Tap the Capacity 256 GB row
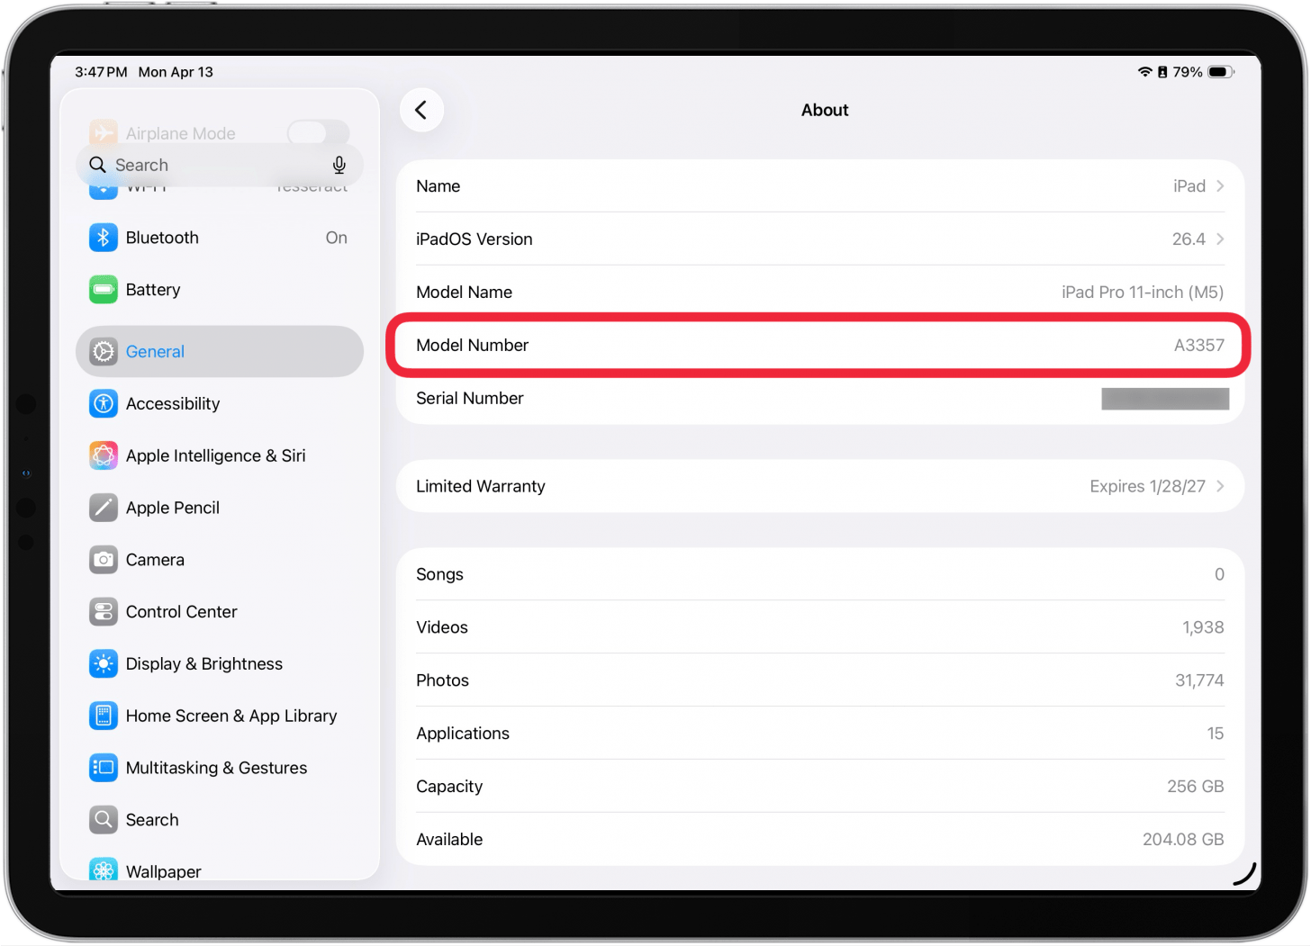 pos(820,787)
